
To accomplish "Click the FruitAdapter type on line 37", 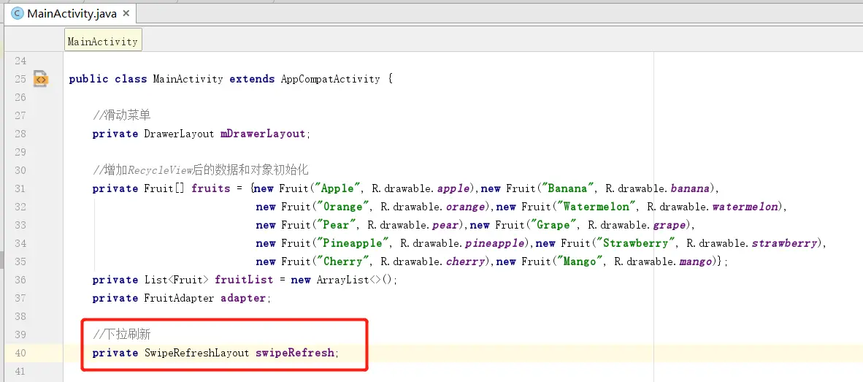I will coord(179,298).
